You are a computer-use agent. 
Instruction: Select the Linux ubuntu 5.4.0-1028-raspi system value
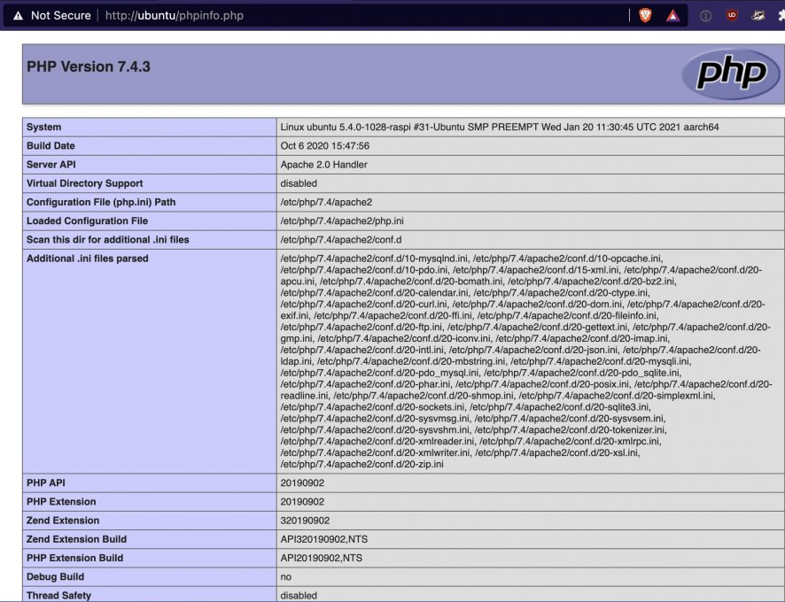point(499,127)
